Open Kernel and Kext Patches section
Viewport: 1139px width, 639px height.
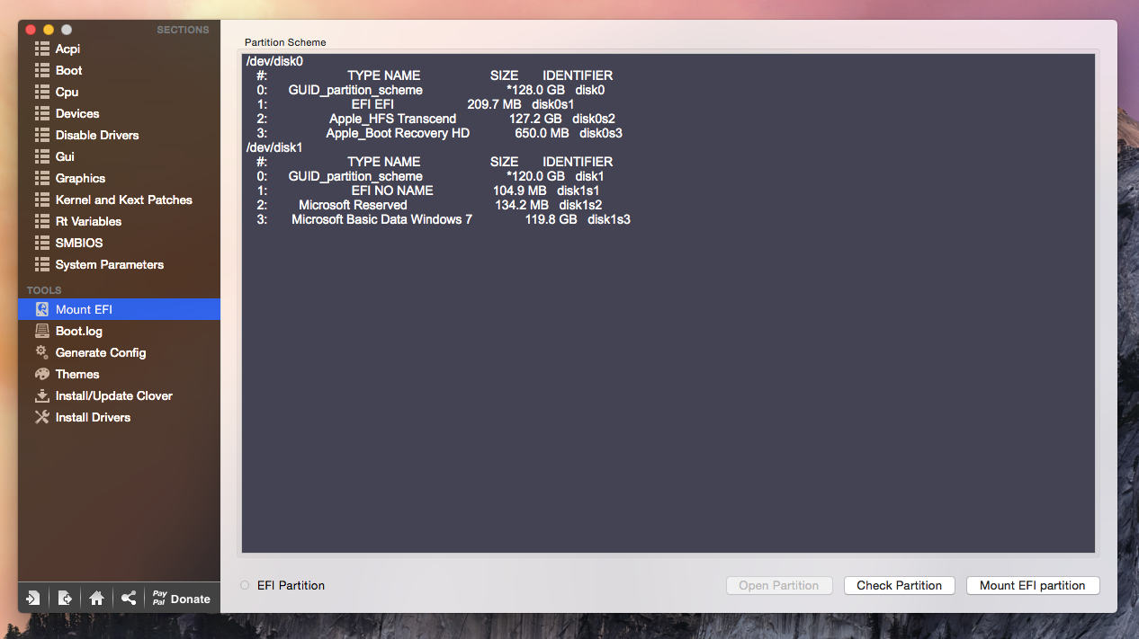click(119, 200)
